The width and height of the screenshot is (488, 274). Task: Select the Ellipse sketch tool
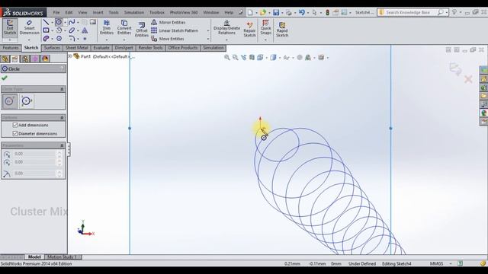(x=72, y=30)
